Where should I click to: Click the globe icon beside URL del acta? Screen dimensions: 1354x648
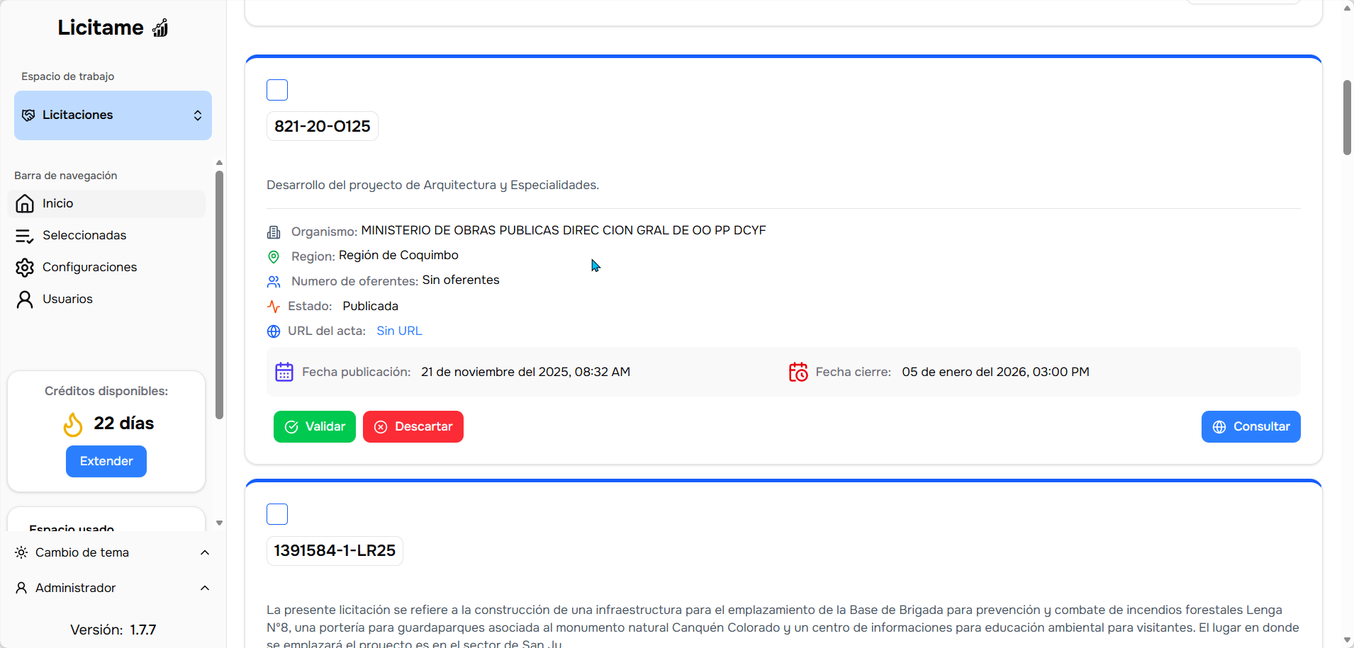pos(274,331)
